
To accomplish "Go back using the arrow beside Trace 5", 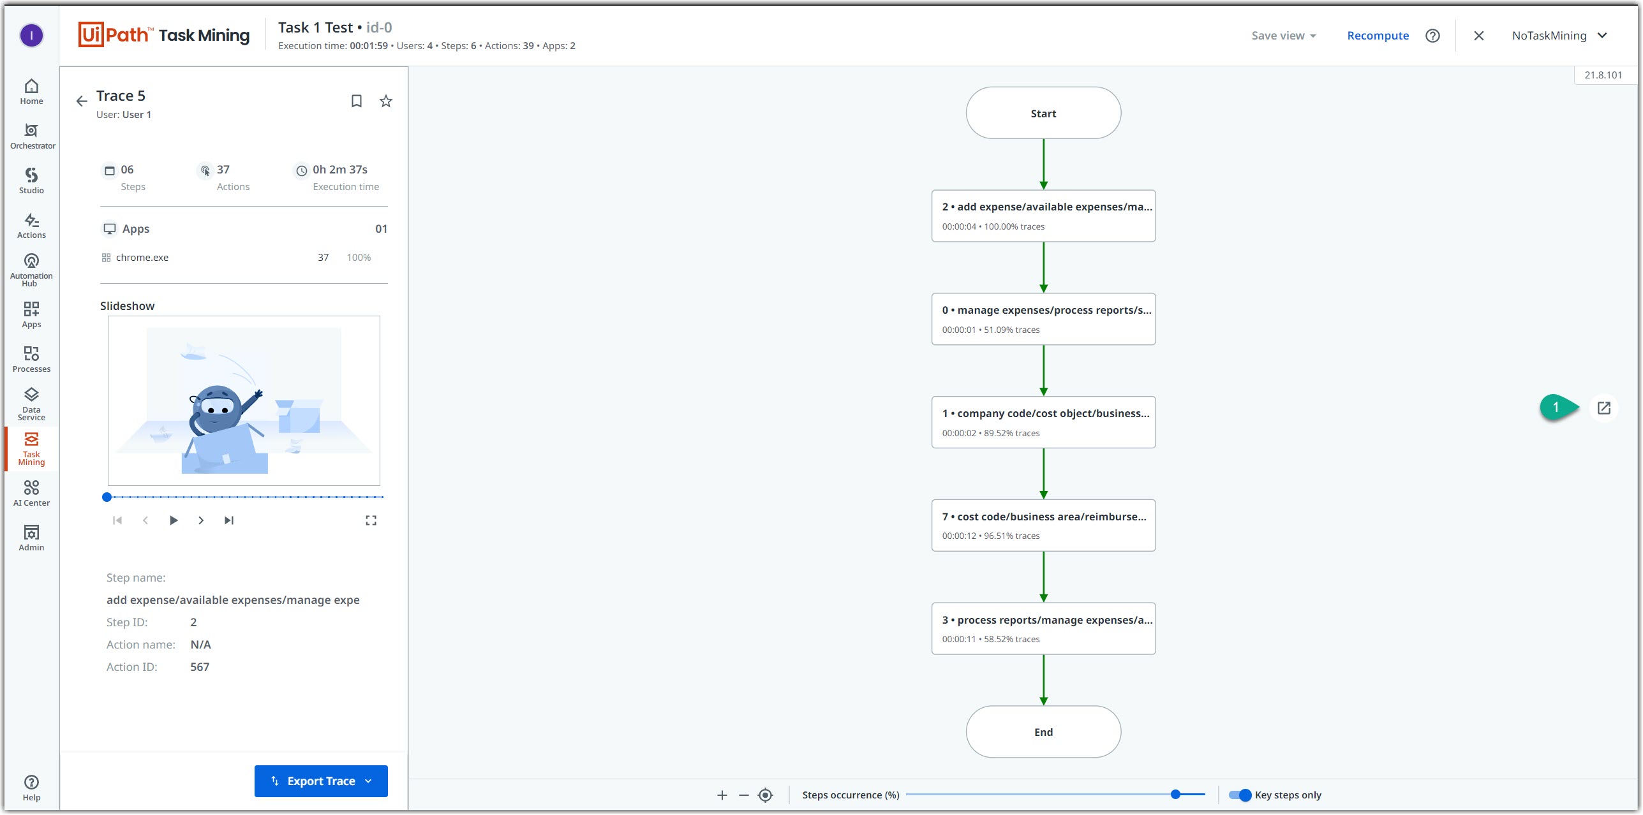I will click(82, 101).
